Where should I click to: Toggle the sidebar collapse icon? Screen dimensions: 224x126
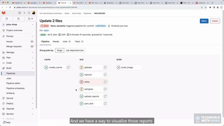[x=20, y=13]
